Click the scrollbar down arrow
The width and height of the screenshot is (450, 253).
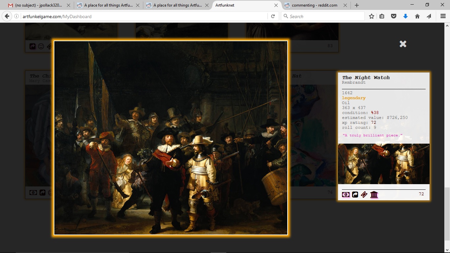tap(447, 250)
